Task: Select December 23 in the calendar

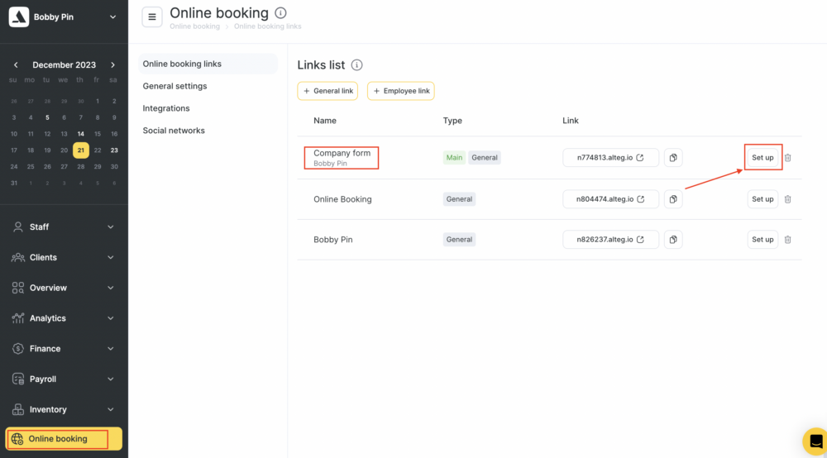Action: (114, 150)
